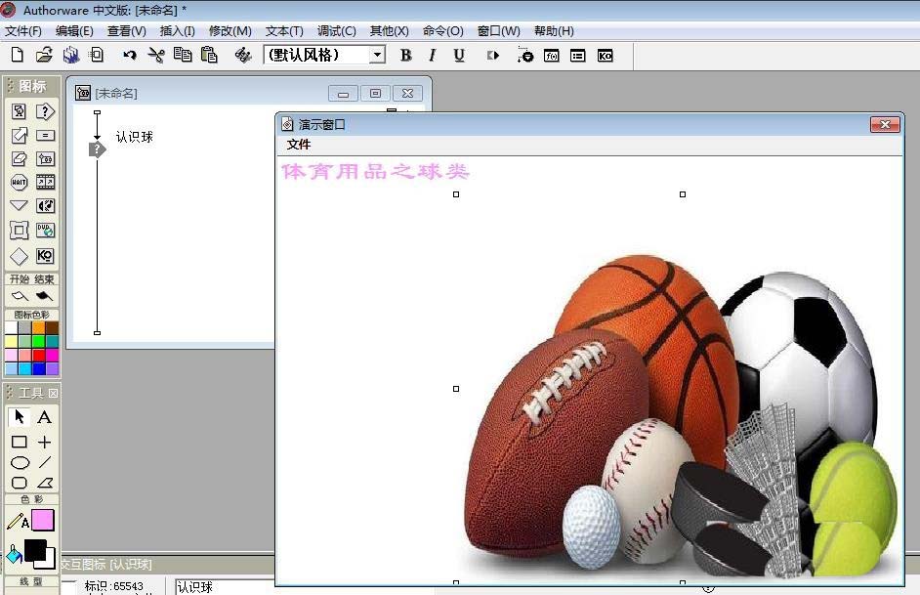Click the white Start flag

click(19, 296)
